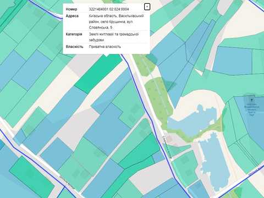Click the address text 'Київська область, Васильківський'
Image resolution: width=264 pixels, height=198 pixels.
pos(116,16)
